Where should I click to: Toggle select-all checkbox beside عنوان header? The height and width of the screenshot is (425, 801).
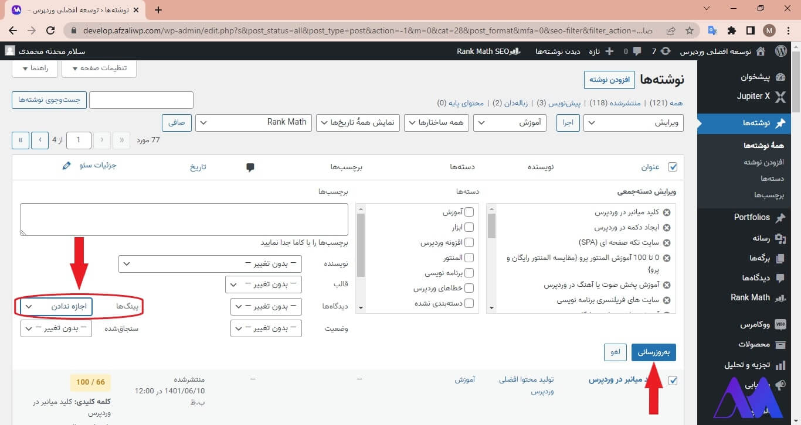pos(673,167)
